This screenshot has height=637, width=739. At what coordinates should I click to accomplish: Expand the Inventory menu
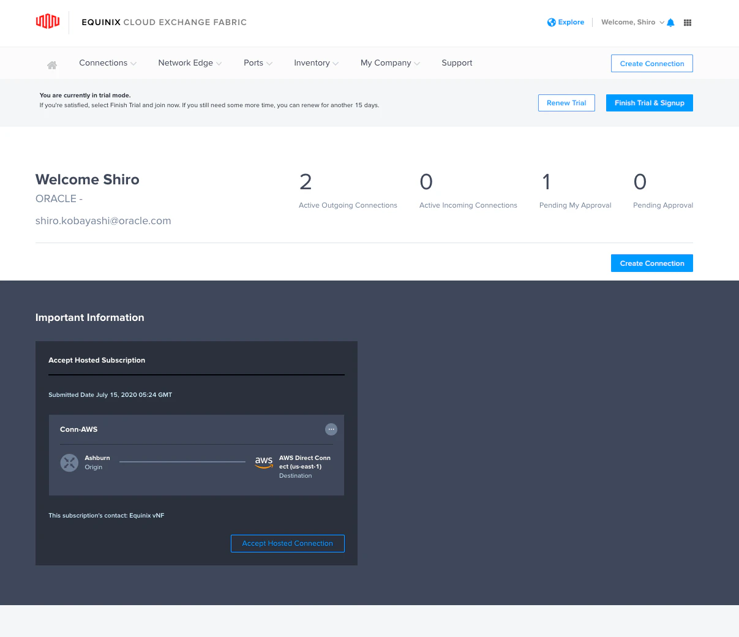(316, 63)
